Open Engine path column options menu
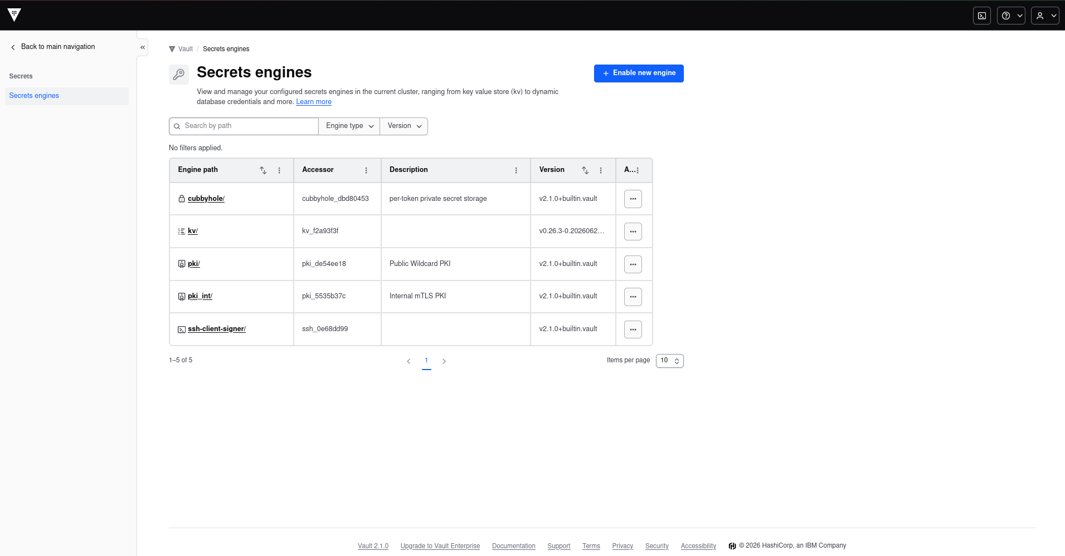 point(279,170)
